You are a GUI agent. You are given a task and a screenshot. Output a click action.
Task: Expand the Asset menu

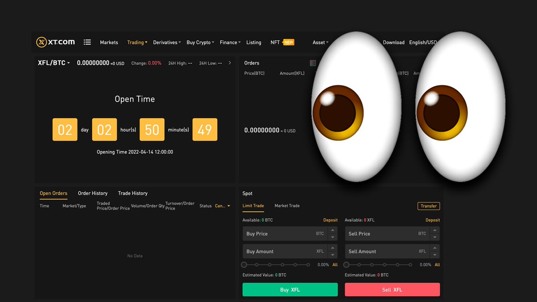320,43
